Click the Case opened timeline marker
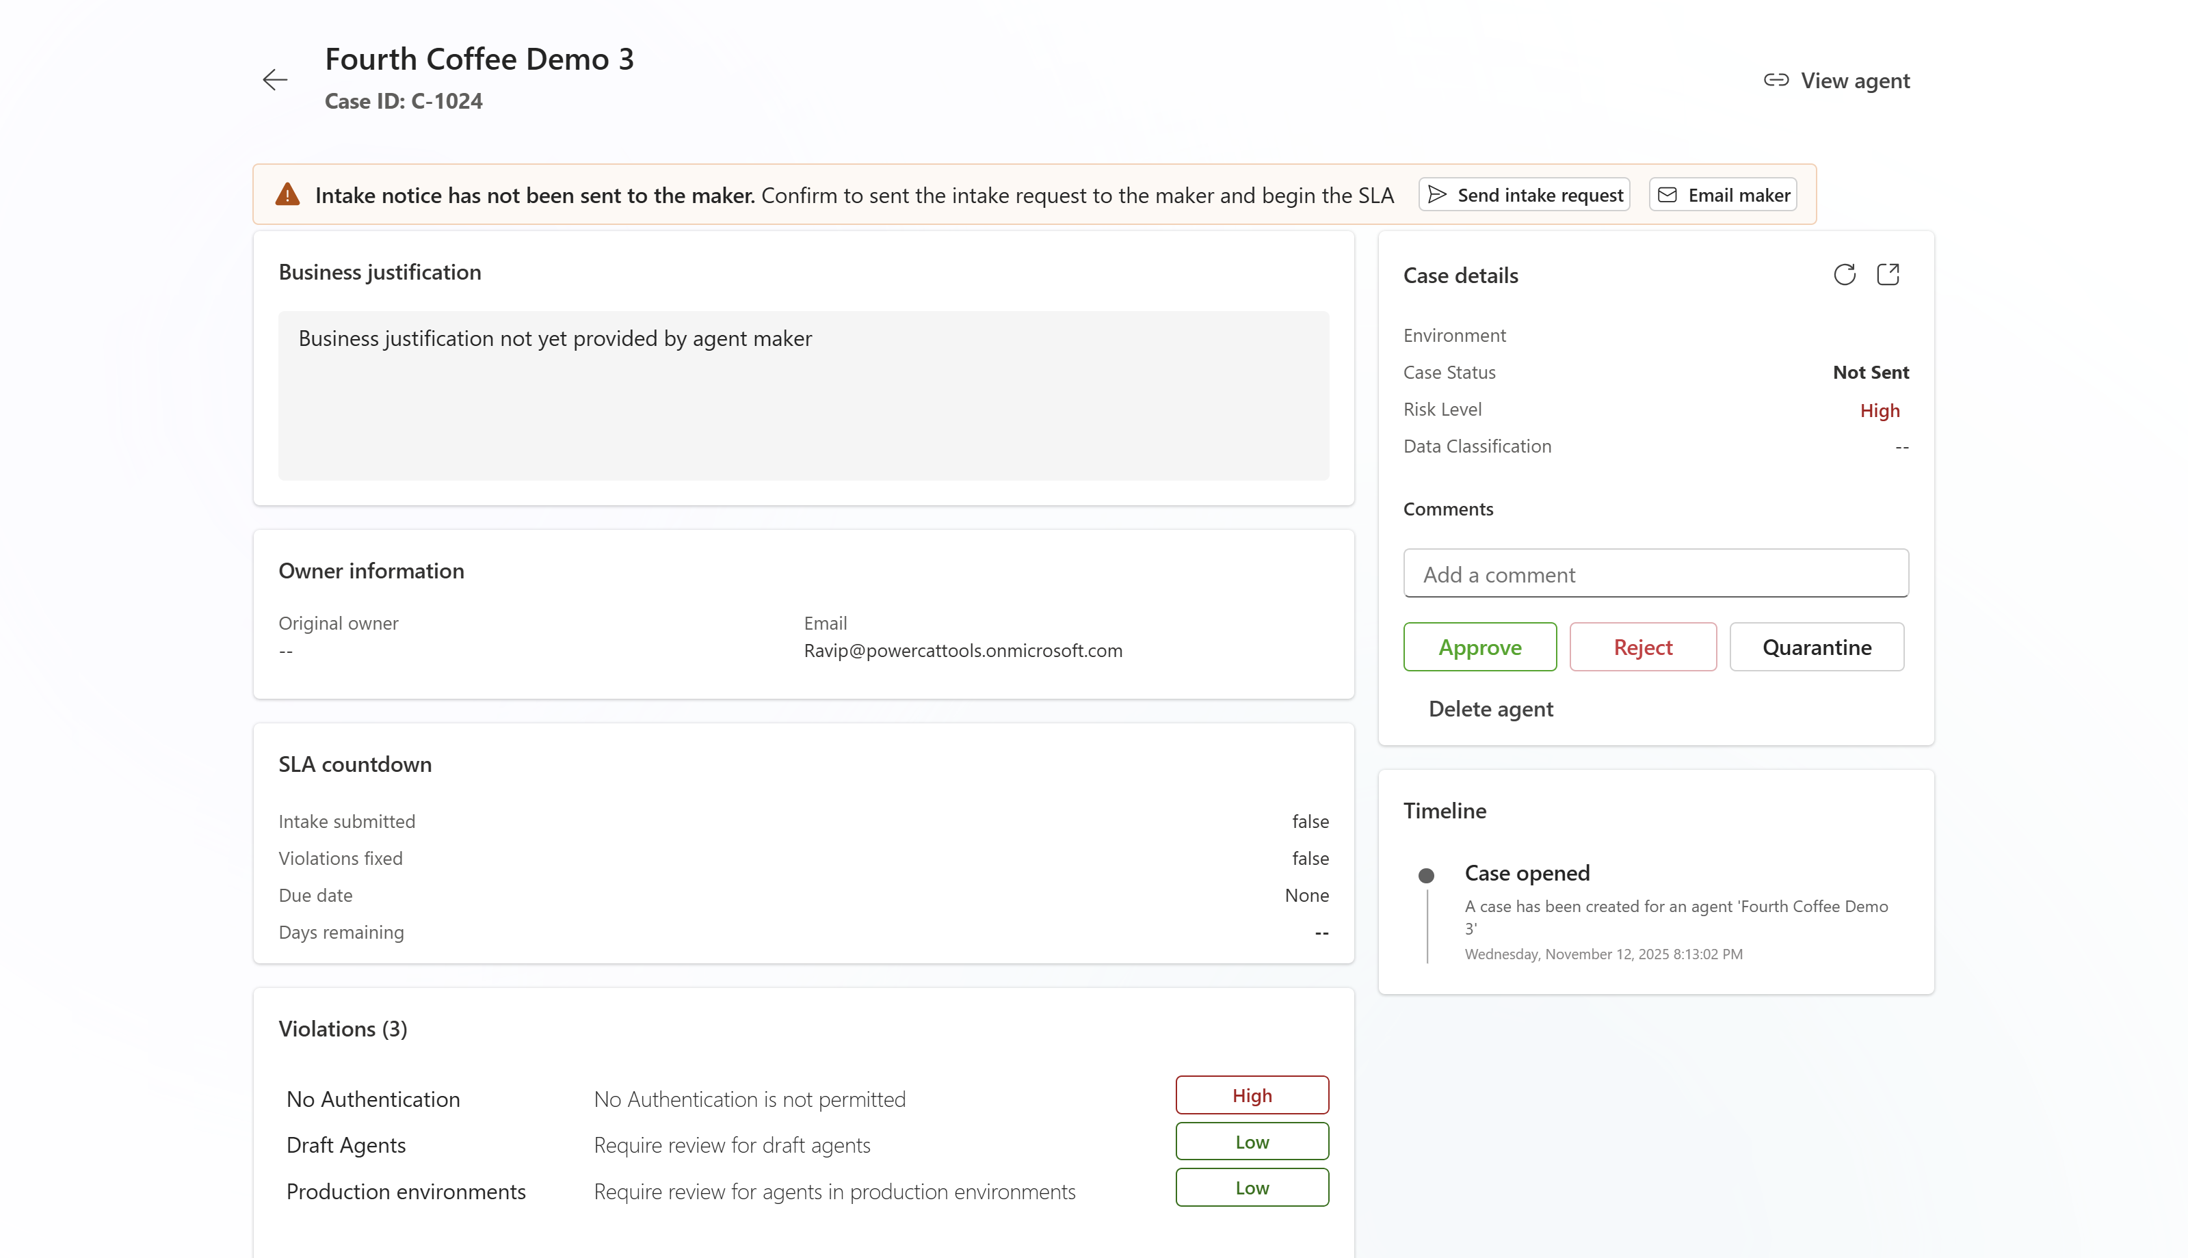Image resolution: width=2188 pixels, height=1258 pixels. [x=1426, y=875]
